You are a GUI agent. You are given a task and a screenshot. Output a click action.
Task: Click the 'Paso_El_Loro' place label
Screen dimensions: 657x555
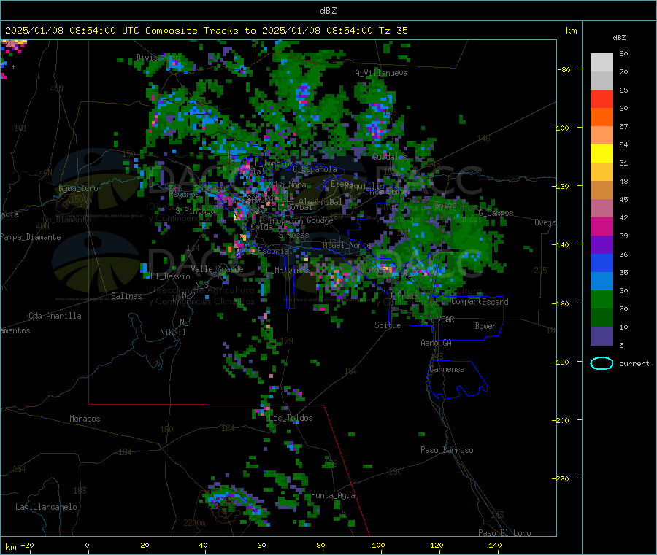504,533
